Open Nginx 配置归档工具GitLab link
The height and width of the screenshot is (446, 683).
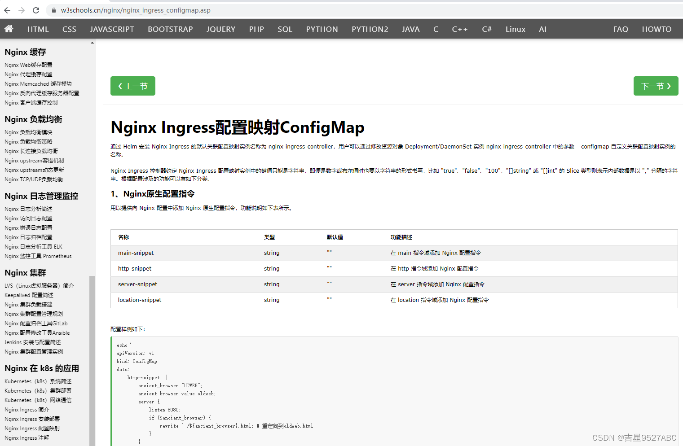(36, 324)
